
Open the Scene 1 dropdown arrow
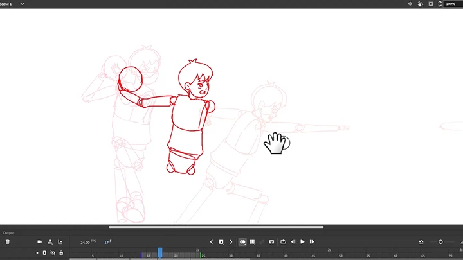tap(23, 4)
